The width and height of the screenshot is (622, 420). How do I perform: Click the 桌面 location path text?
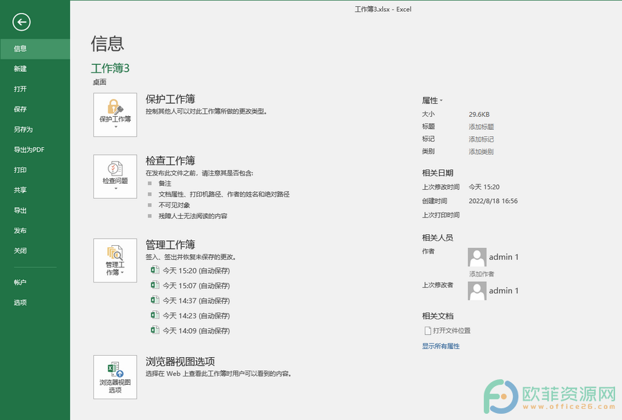click(100, 82)
